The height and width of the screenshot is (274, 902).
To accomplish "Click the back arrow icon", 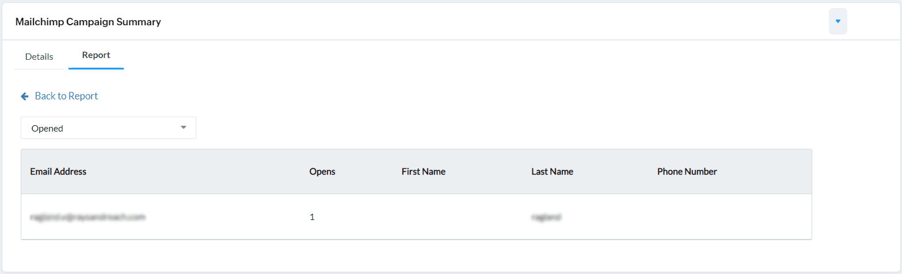I will (25, 97).
